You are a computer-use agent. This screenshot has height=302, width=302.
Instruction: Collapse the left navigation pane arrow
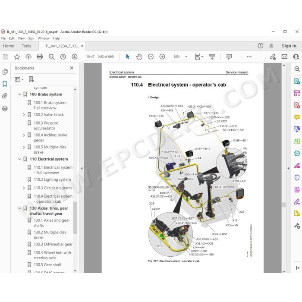point(82,168)
